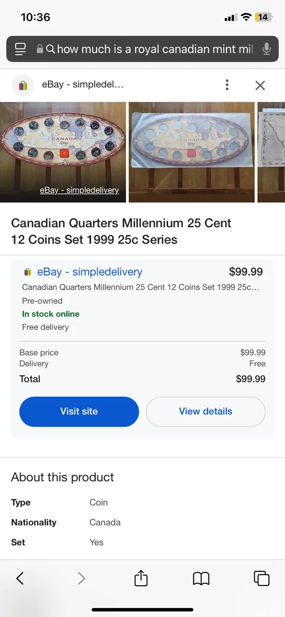Tap the eBay product logo icon
285x617 pixels.
pos(22,85)
